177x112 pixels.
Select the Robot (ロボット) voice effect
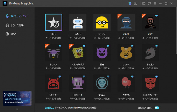[x=78, y=22]
